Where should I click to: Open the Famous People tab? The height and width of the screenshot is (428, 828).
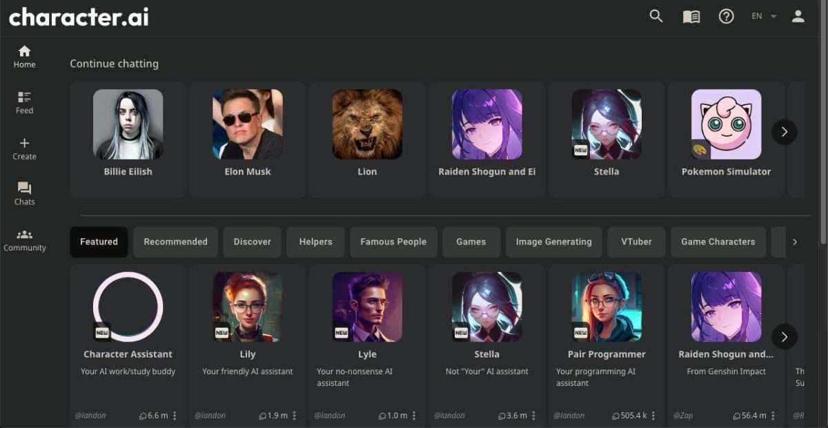point(393,242)
